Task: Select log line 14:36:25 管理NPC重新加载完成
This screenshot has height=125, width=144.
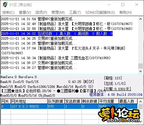Action: 39,43
